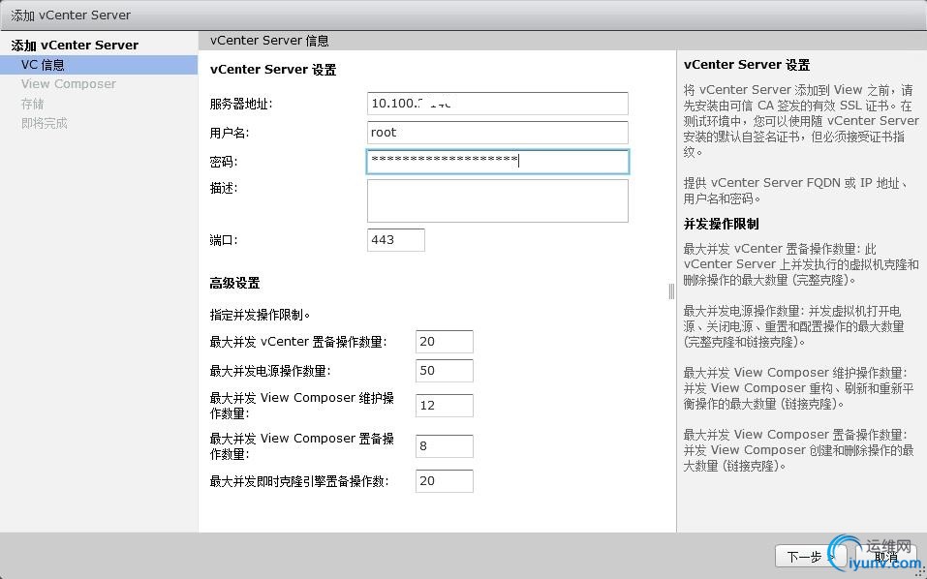Viewport: 927px width, 579px height.
Task: Focus the 最大并发即时克隆引擎置备操作数 field
Action: pyautogui.click(x=444, y=481)
